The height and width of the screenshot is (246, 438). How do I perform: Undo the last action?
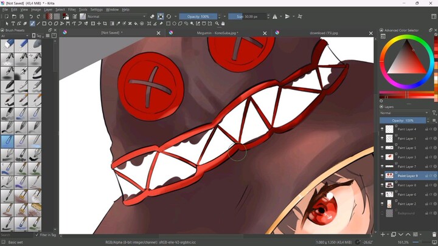click(31, 16)
